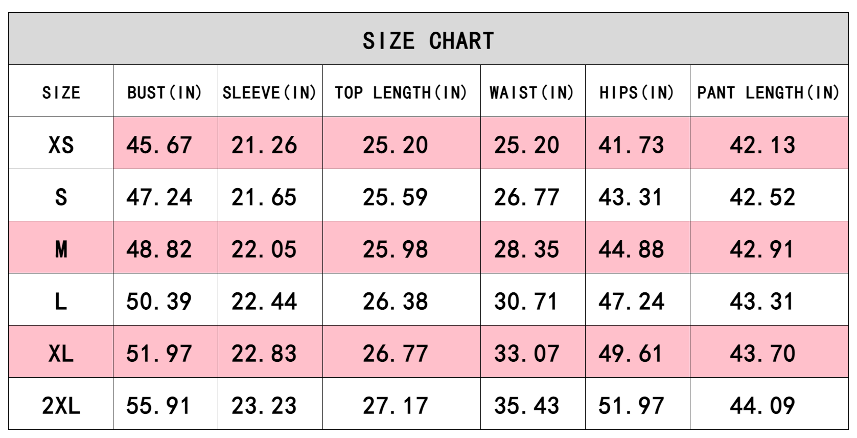Select the HIPS (IN) column header
The width and height of the screenshot is (857, 438).
click(x=637, y=93)
